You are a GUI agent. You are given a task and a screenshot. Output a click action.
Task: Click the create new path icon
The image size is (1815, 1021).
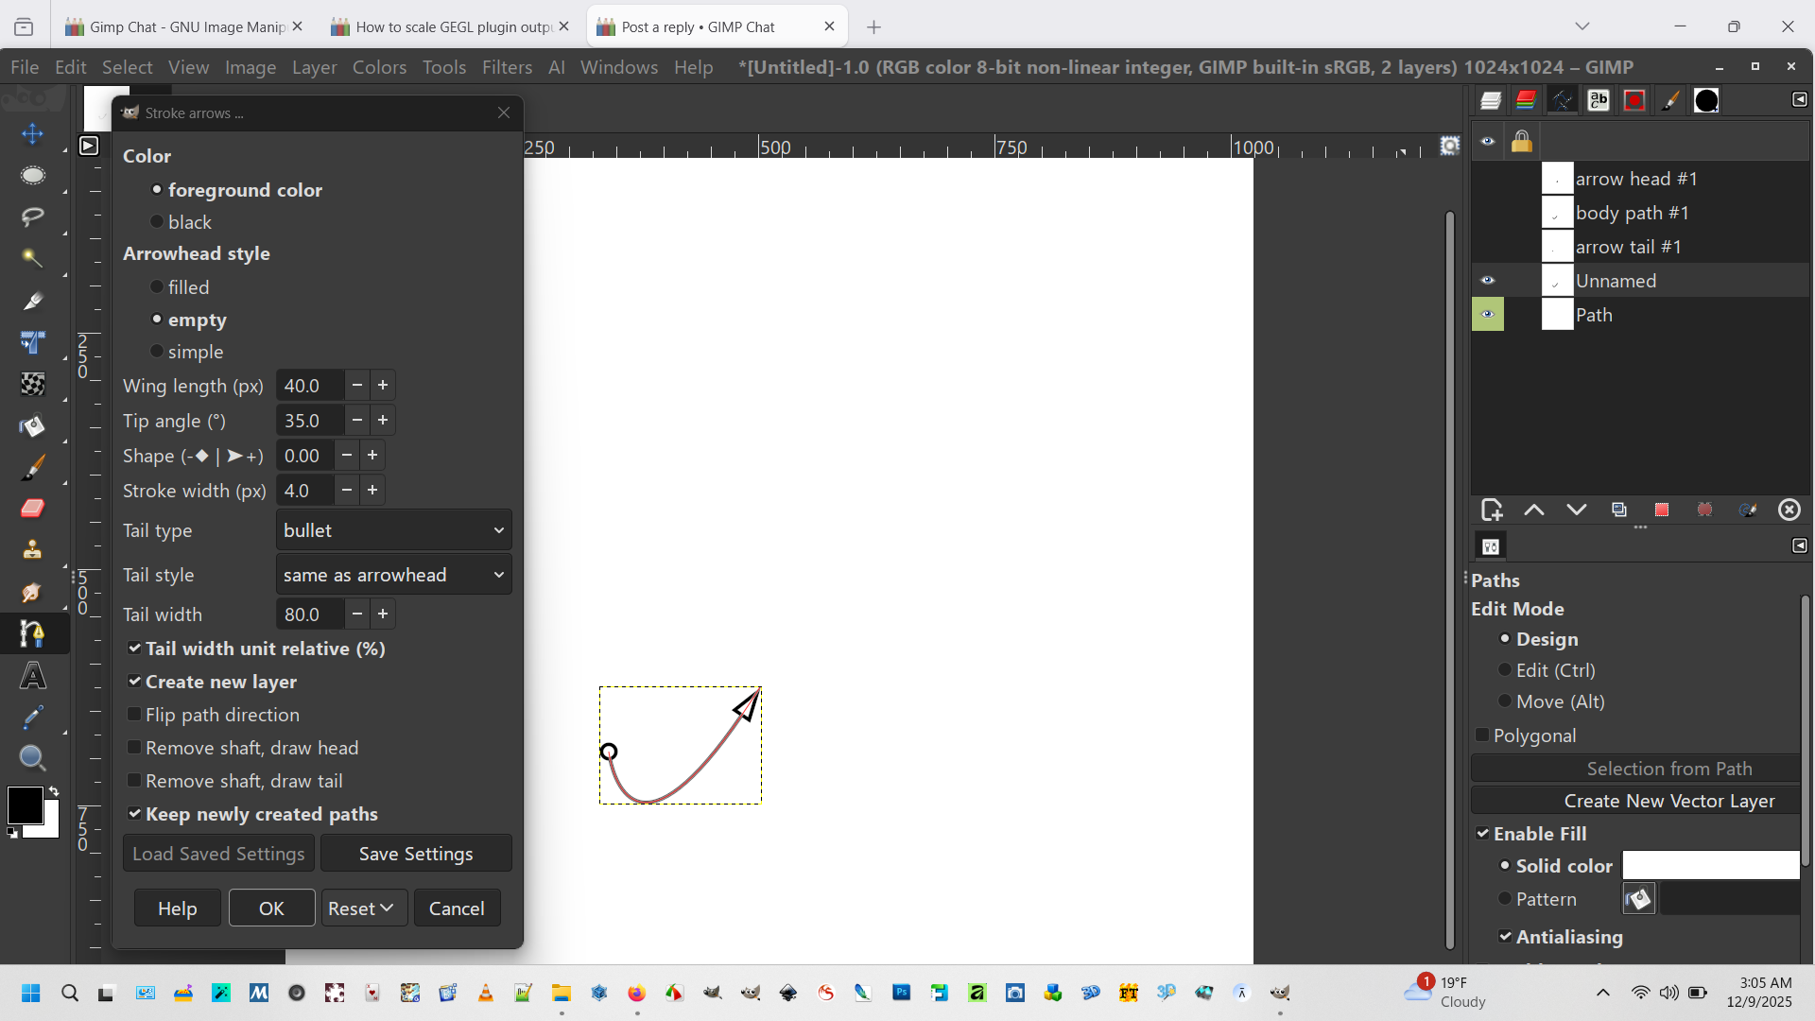tap(1492, 510)
